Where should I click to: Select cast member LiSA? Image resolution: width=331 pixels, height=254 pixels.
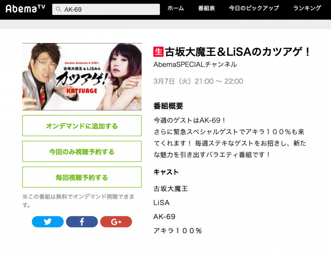click(161, 203)
